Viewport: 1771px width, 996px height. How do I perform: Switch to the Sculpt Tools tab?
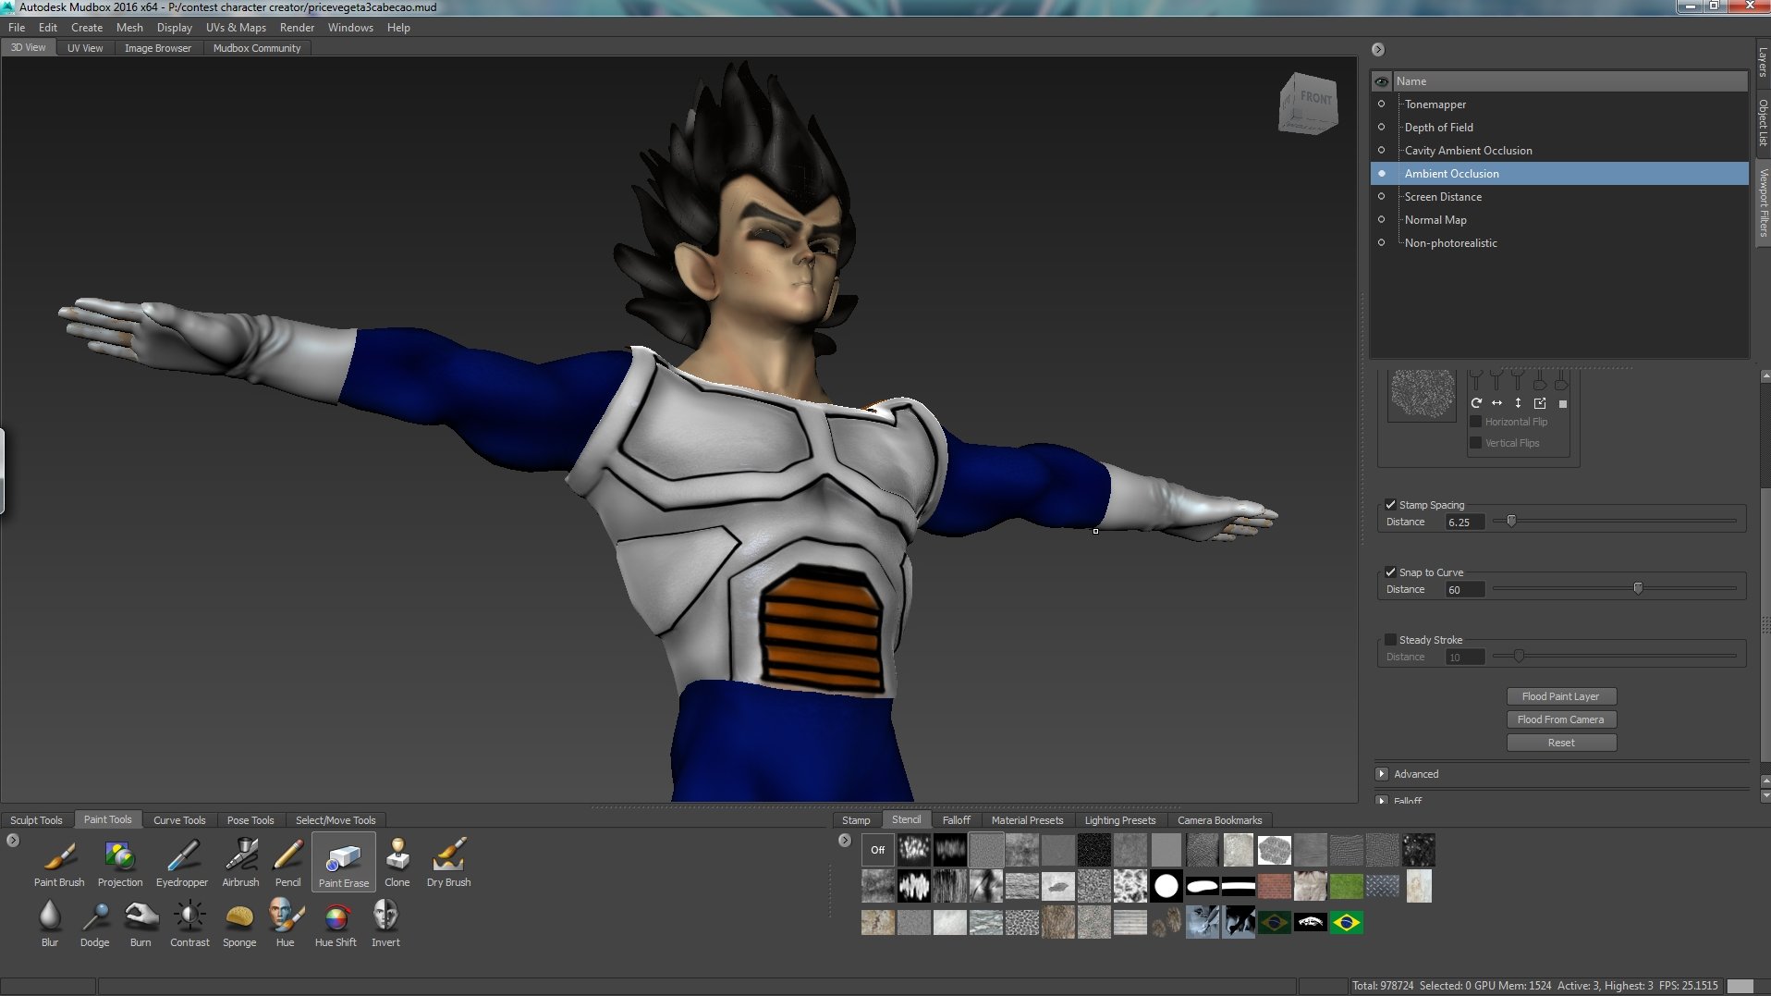[x=36, y=820]
